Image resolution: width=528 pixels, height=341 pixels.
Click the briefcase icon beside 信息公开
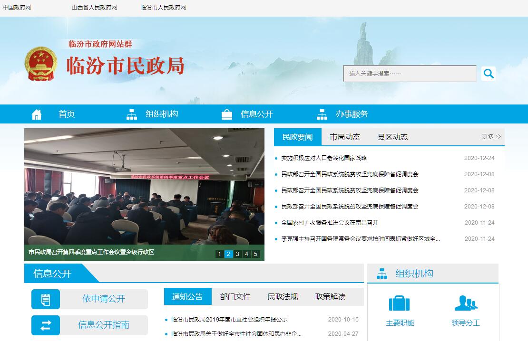point(227,114)
